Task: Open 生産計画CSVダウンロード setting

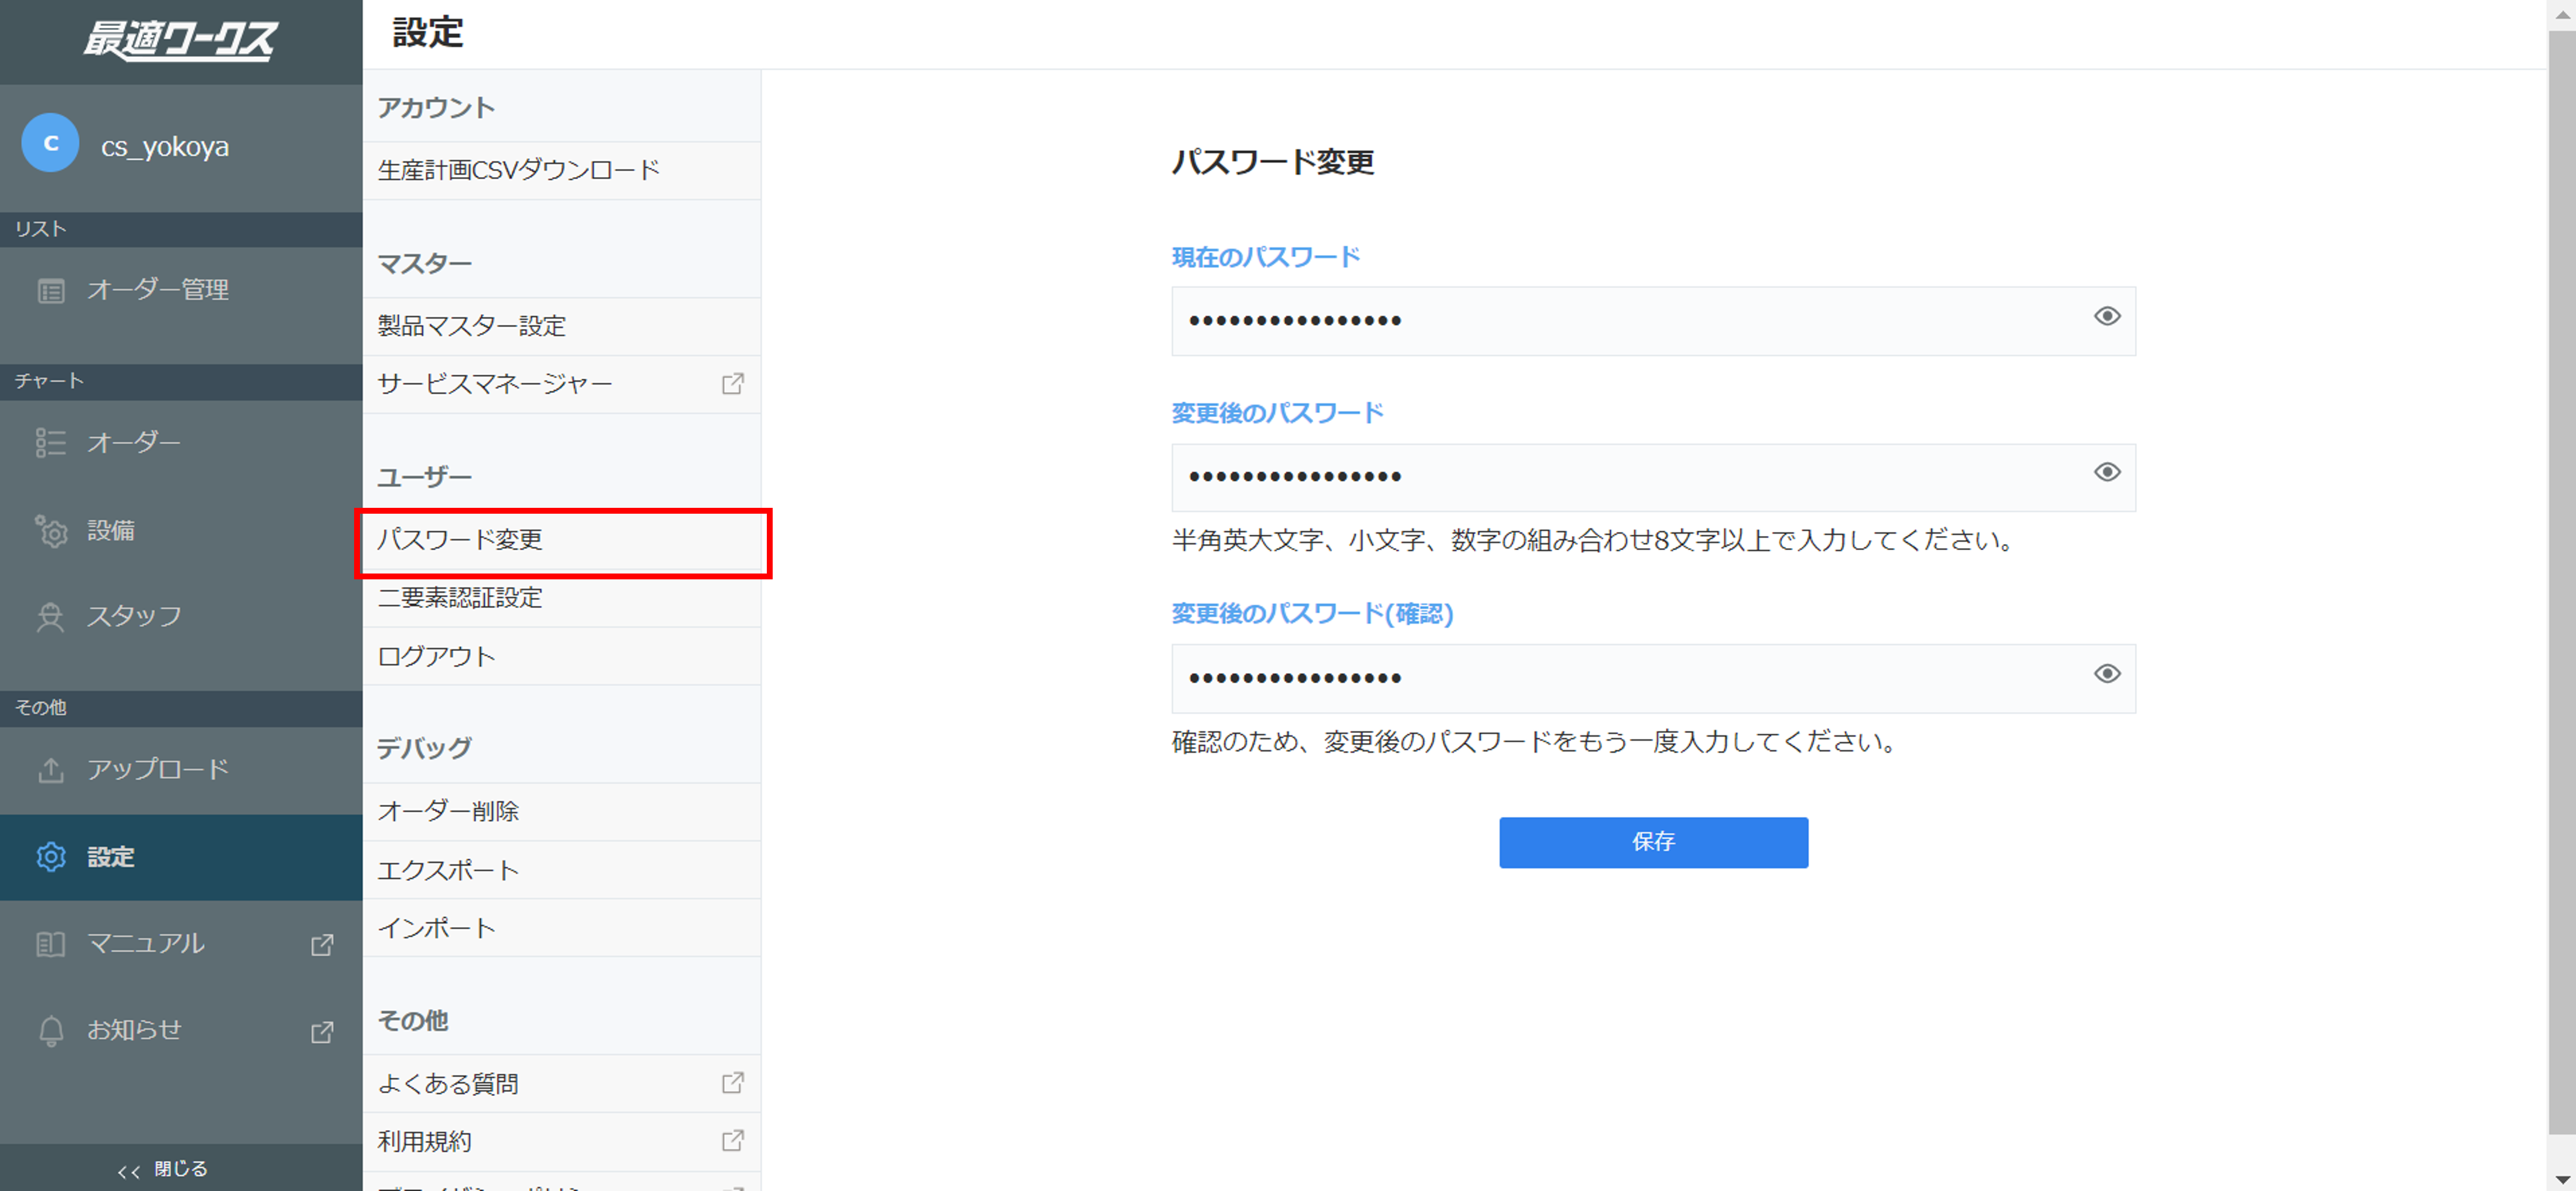Action: [x=561, y=171]
